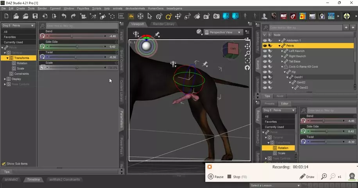The height and width of the screenshot is (188, 358).
Task: Toggle the Show Sub Items checkbox
Action: (x=4, y=164)
